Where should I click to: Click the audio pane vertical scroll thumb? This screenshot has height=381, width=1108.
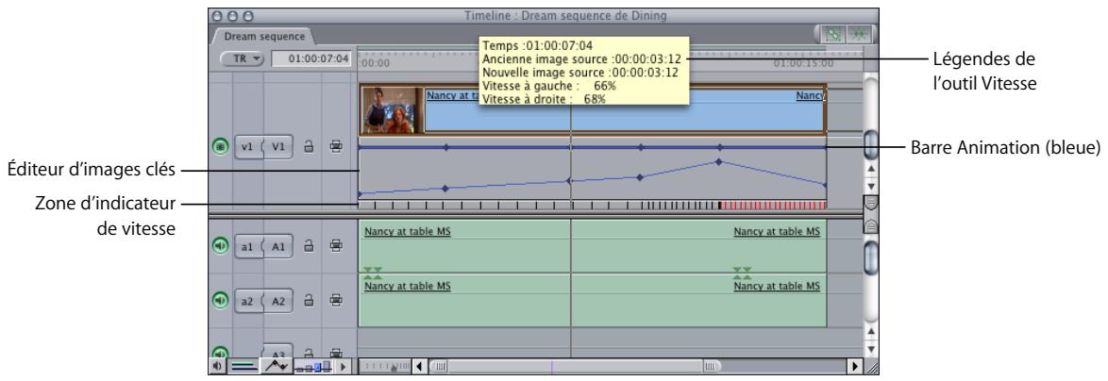(x=871, y=257)
